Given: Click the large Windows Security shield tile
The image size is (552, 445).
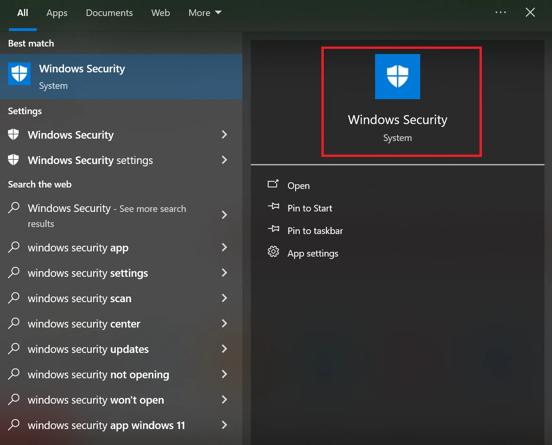Looking at the screenshot, I should click(x=398, y=77).
